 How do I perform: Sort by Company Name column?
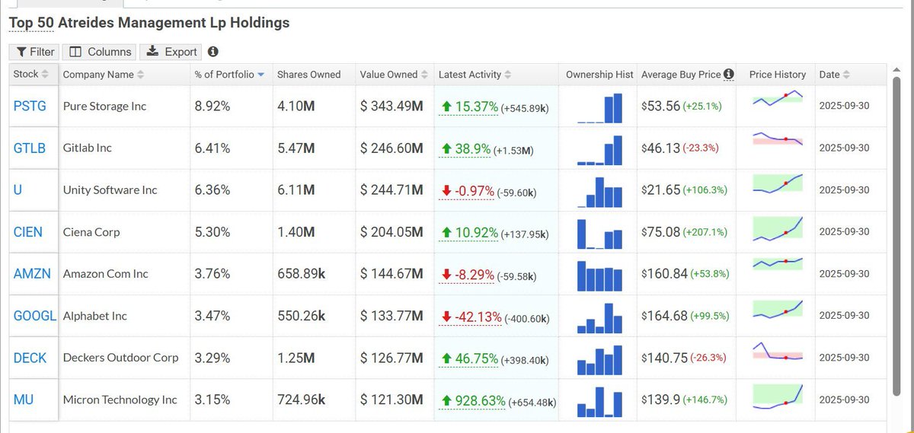click(104, 74)
